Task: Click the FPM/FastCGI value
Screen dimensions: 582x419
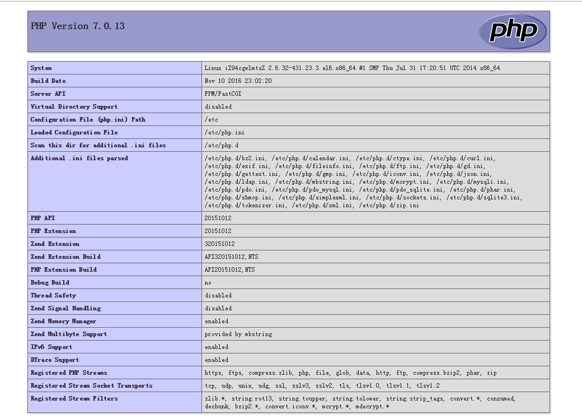Action: 223,94
